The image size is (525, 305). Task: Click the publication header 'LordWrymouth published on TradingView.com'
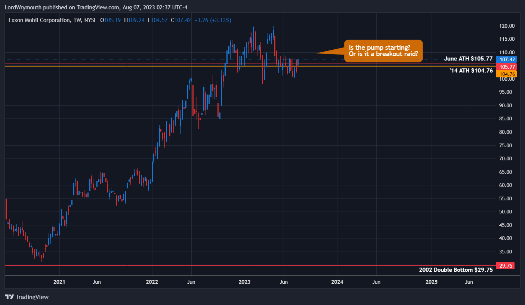pos(62,7)
